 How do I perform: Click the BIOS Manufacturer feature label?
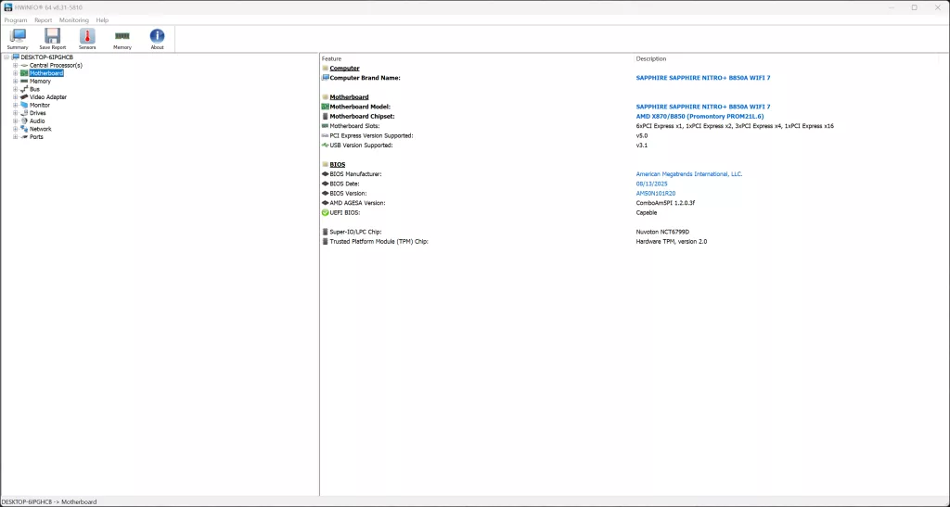(x=355, y=174)
